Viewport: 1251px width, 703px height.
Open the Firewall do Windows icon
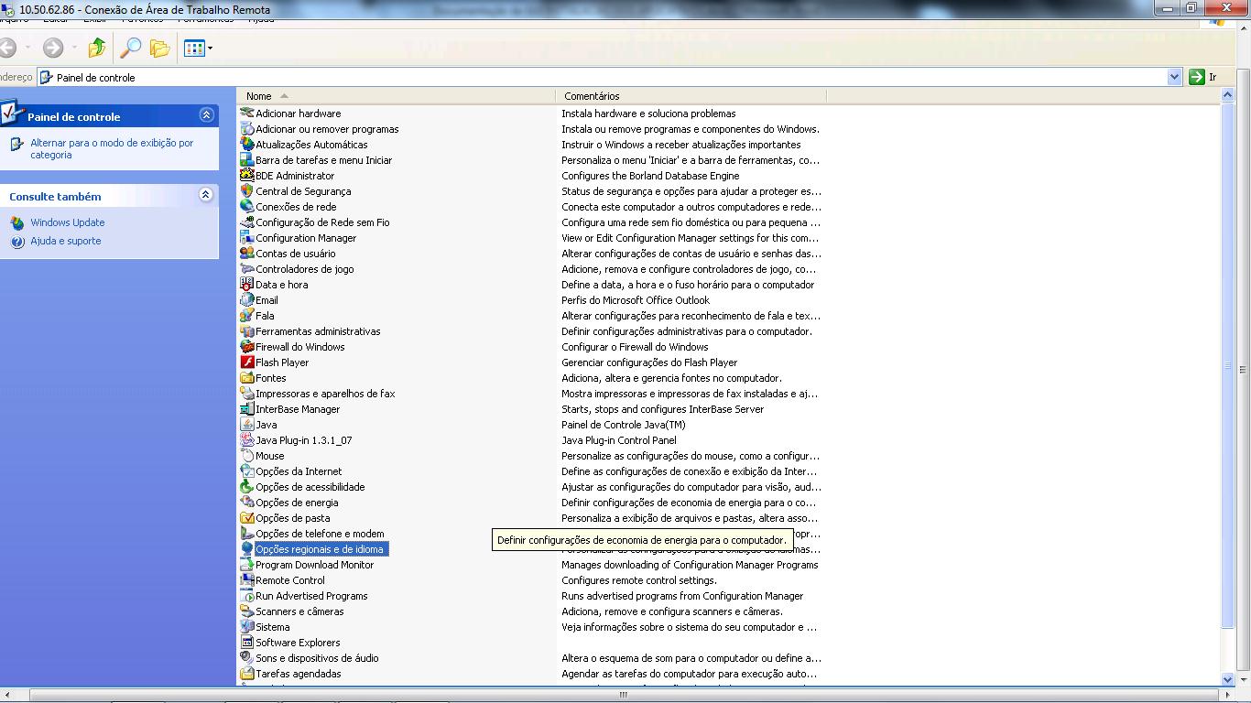click(x=247, y=347)
